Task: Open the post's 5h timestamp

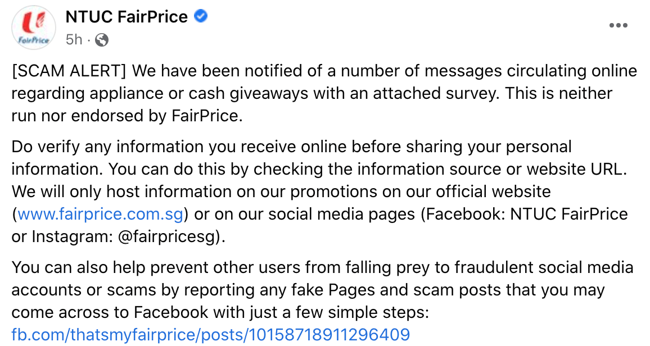Action: pyautogui.click(x=74, y=39)
